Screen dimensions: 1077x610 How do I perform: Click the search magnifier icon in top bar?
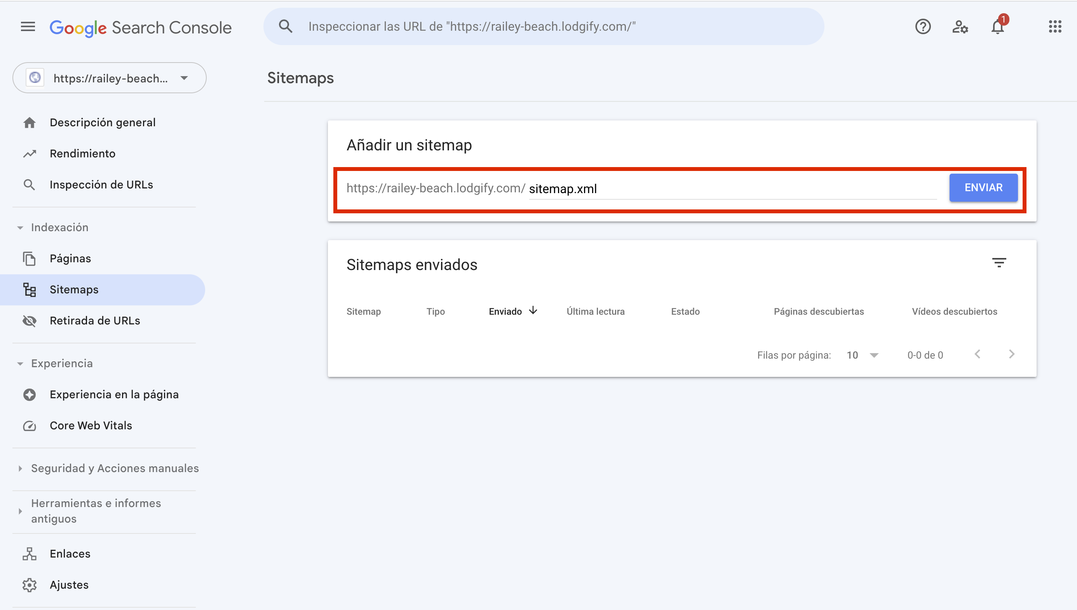[x=286, y=27]
